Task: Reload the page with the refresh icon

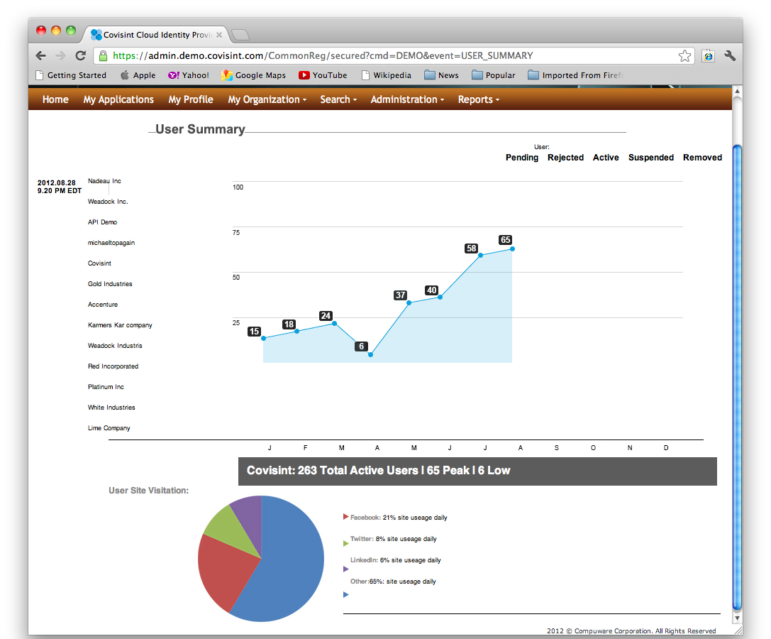Action: (80, 55)
